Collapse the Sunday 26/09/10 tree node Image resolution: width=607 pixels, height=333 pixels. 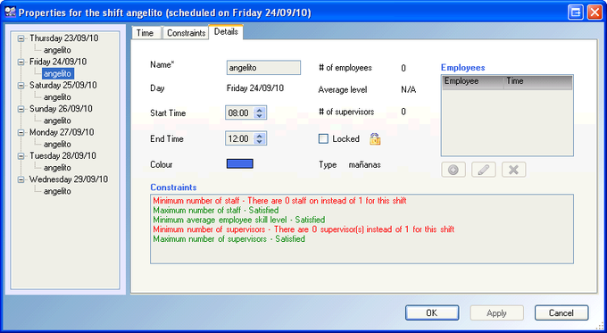click(21, 109)
